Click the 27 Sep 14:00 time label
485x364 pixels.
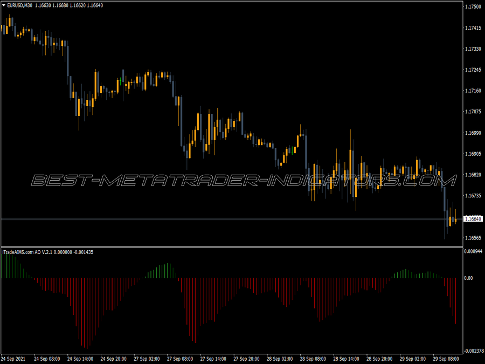(213, 359)
